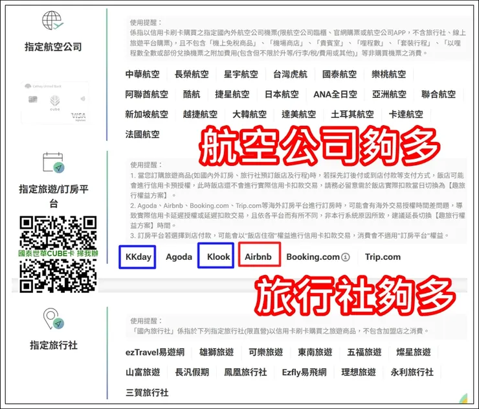Choose 三賀旅行社 agency
This screenshot has height=409, width=479.
coord(147,393)
